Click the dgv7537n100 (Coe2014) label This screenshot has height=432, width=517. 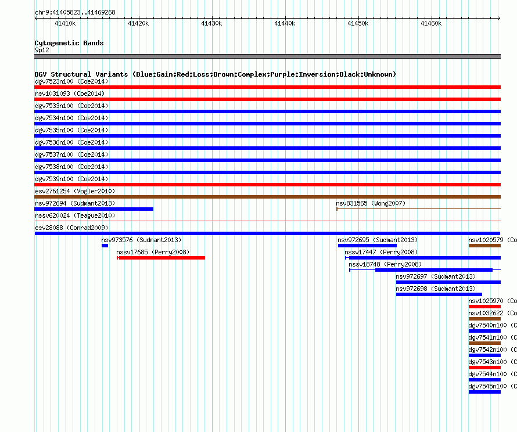71,154
